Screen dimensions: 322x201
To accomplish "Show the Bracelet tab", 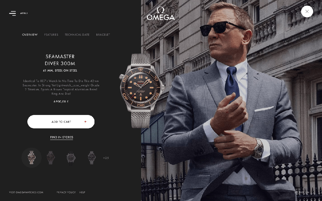I will tap(103, 35).
